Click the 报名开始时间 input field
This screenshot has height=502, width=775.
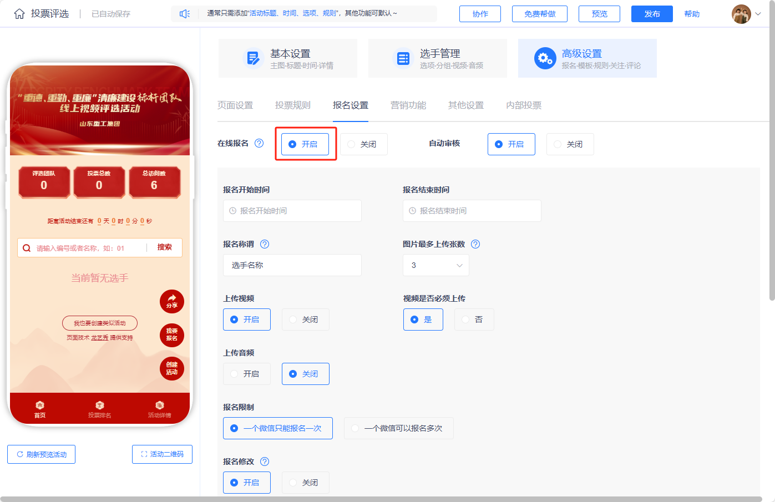292,211
